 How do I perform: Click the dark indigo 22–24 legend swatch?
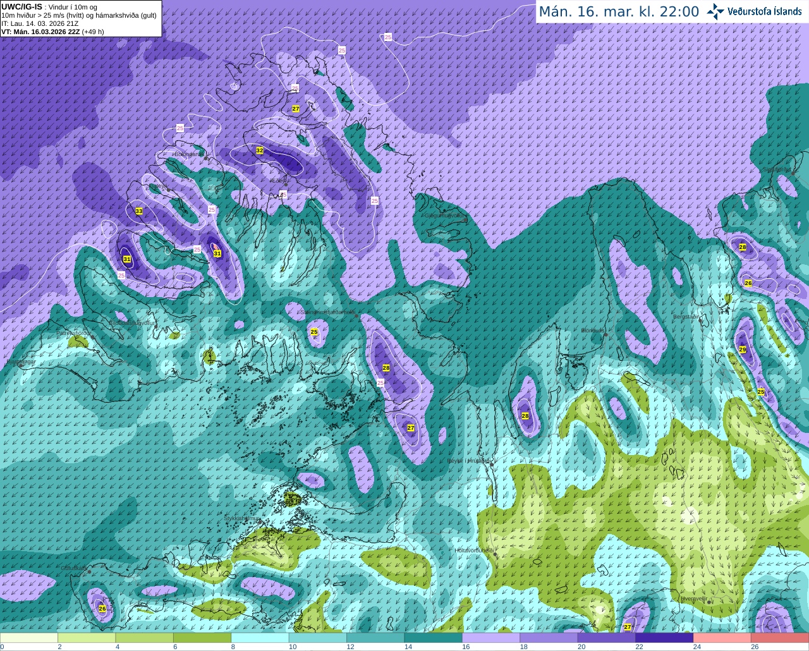(x=664, y=638)
